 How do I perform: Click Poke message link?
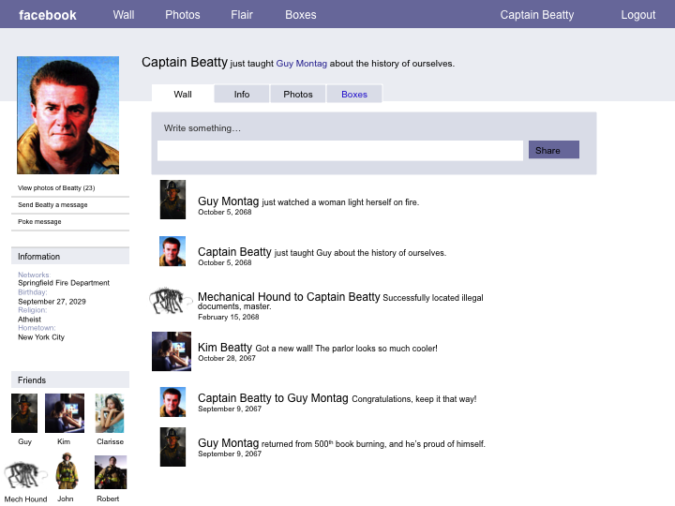(39, 221)
